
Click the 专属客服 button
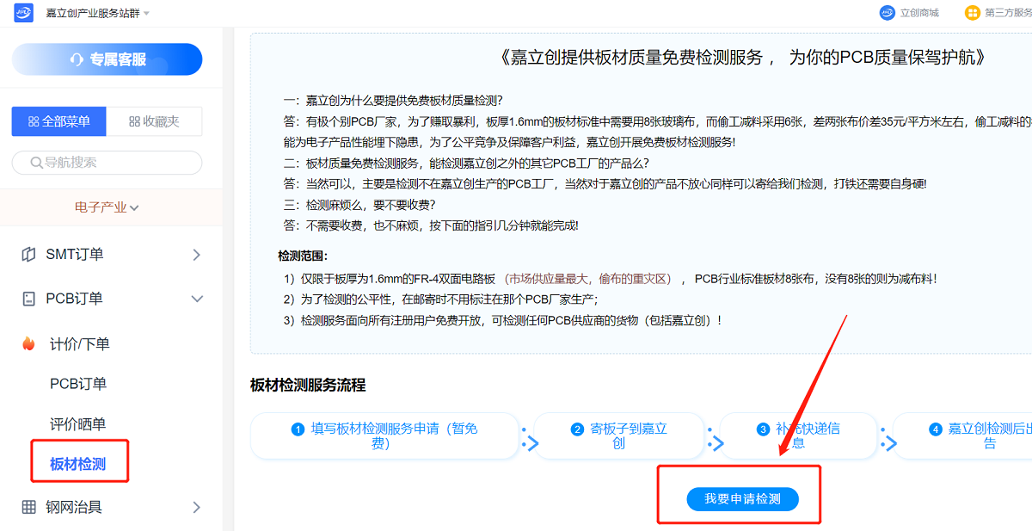(x=107, y=59)
